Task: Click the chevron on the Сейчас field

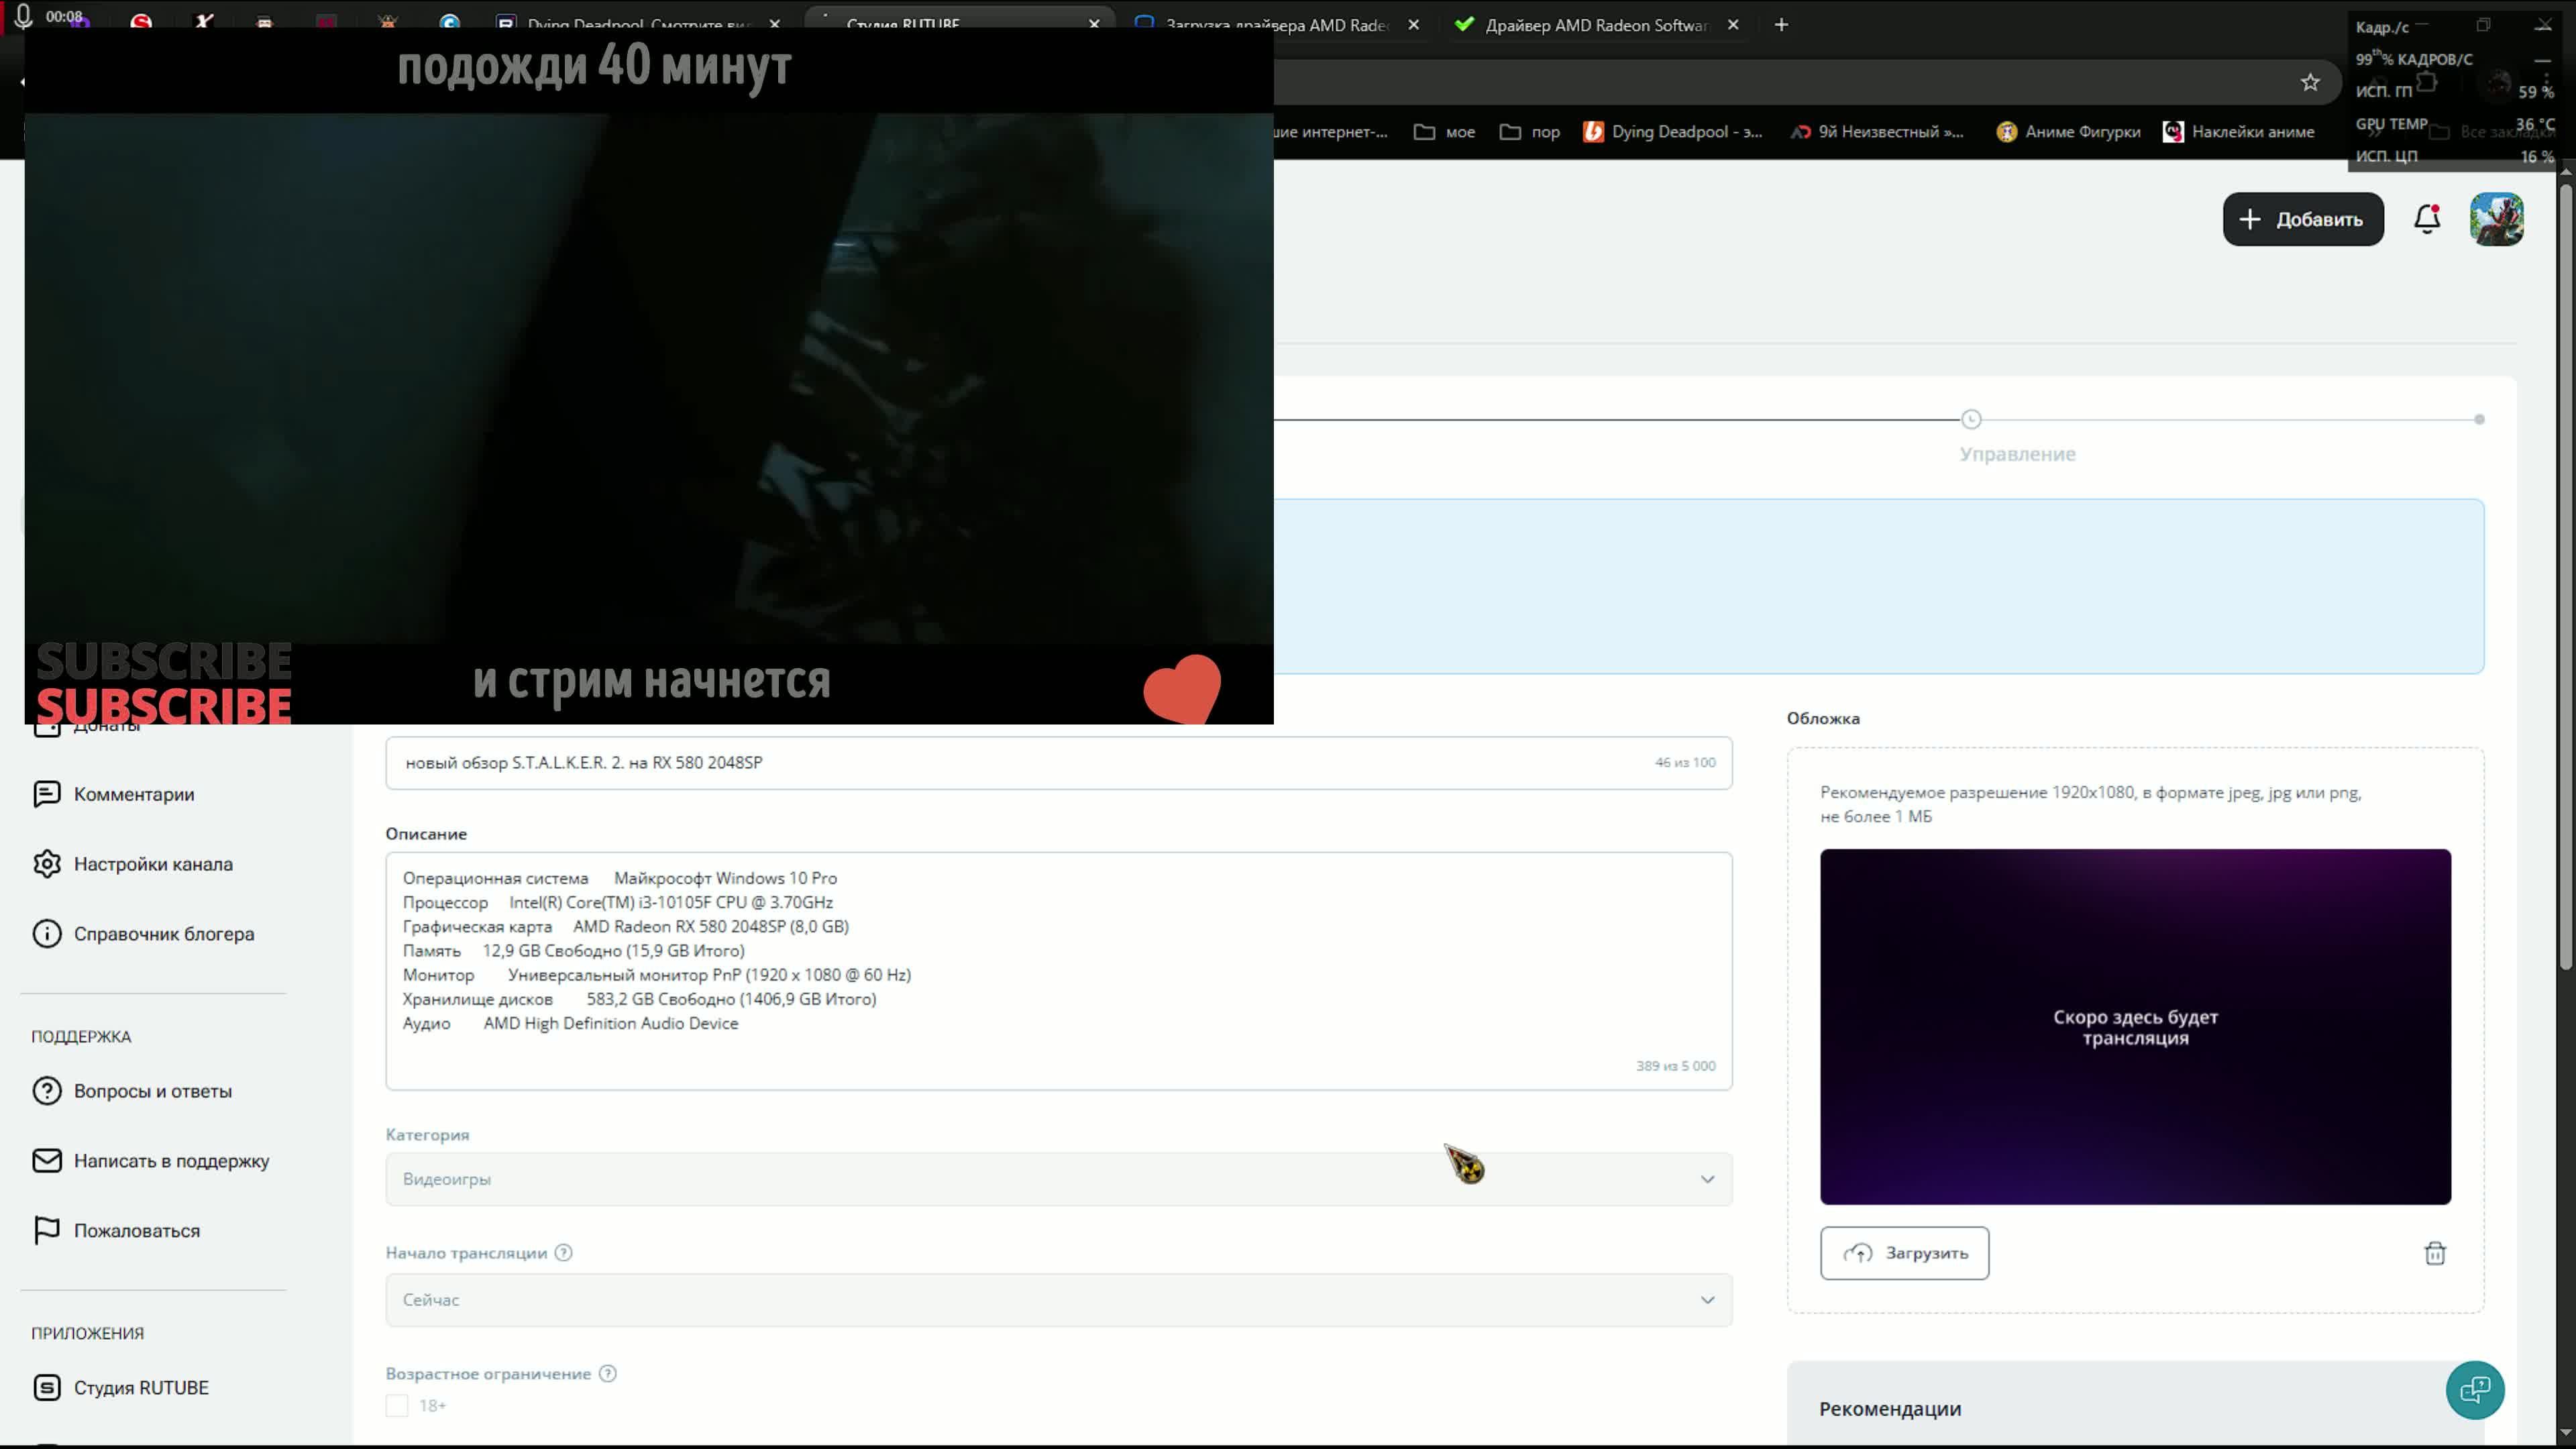Action: pos(1707,1300)
